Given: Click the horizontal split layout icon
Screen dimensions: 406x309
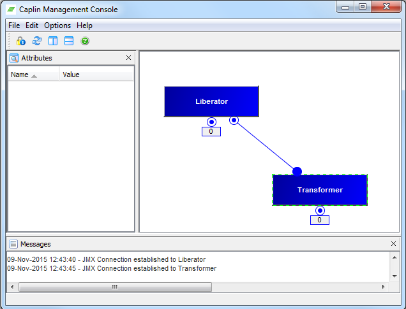Looking at the screenshot, I should pos(69,41).
